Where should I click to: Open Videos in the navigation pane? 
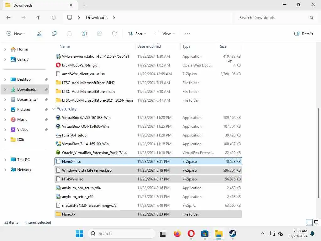point(23,130)
